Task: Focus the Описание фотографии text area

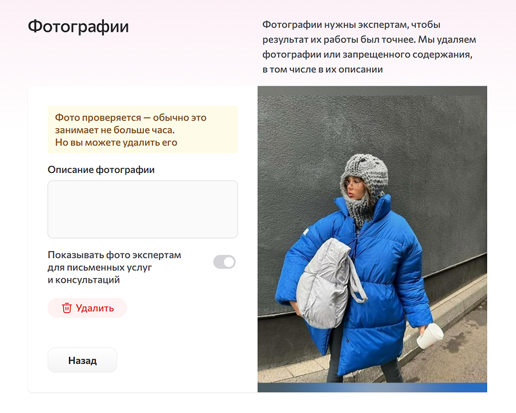Action: click(143, 209)
